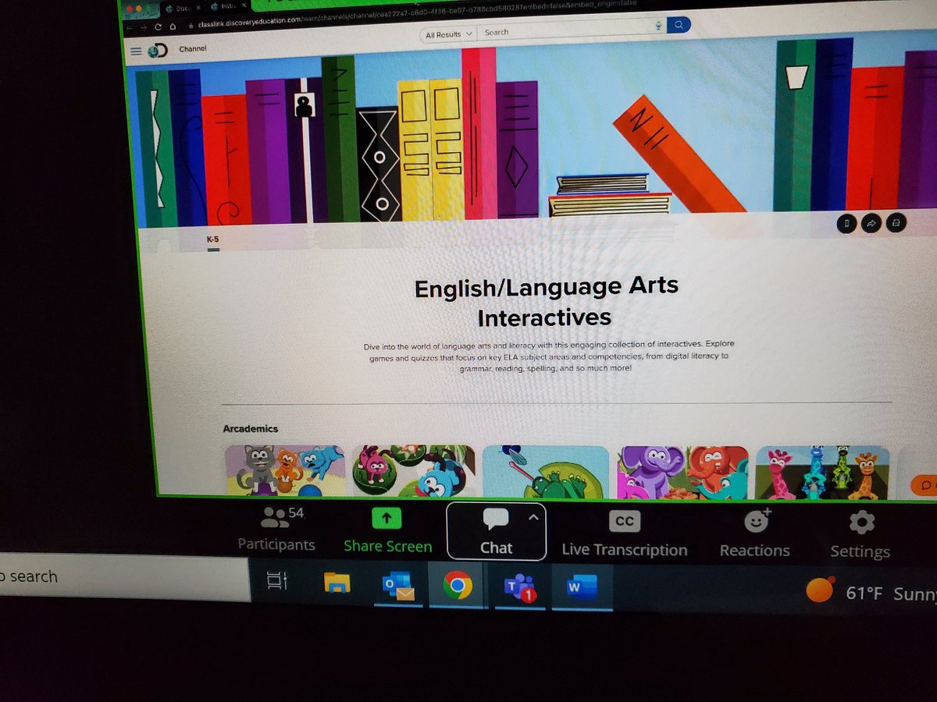The width and height of the screenshot is (937, 702).
Task: Click the third round icon after share
Action: [x=896, y=224]
